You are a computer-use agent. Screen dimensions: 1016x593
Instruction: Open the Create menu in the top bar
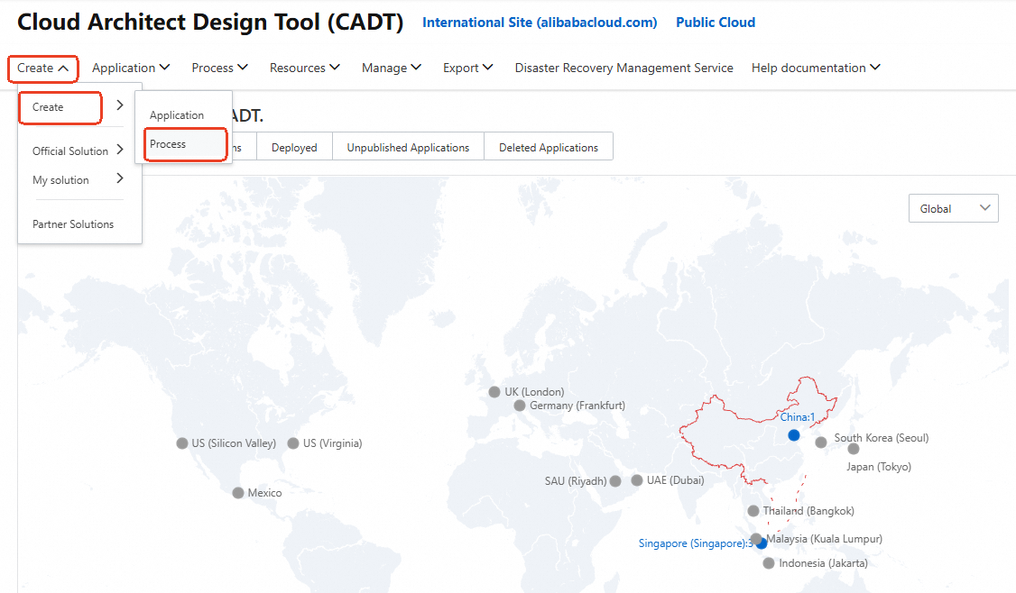[x=42, y=68]
